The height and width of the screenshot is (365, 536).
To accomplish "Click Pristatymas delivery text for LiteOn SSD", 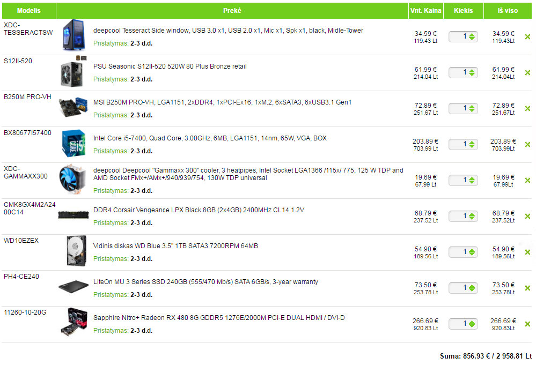I will click(x=123, y=295).
